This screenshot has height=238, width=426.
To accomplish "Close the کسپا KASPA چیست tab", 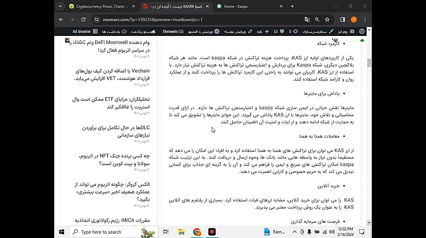I will point(207,6).
